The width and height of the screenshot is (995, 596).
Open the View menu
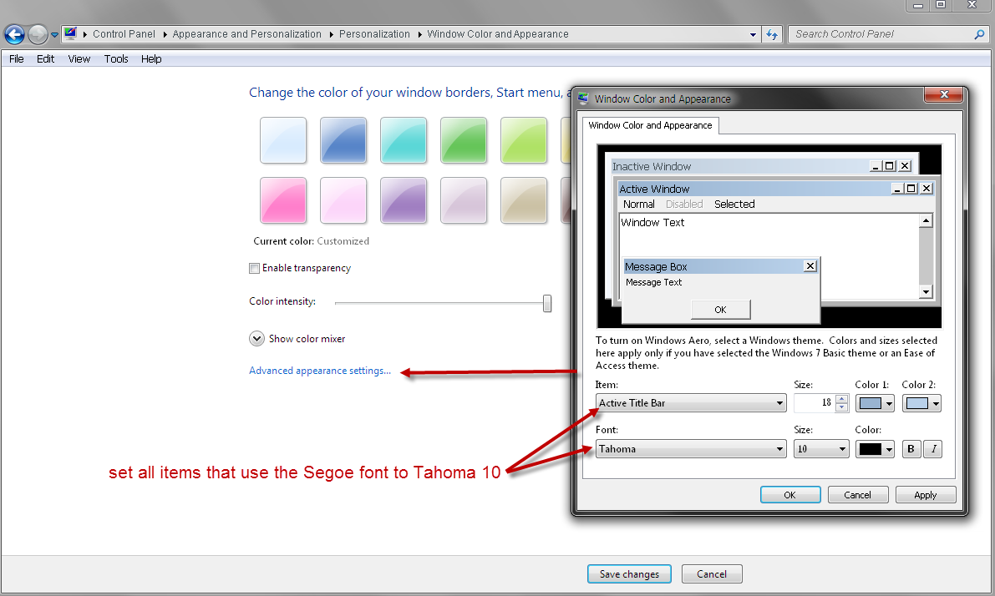79,59
